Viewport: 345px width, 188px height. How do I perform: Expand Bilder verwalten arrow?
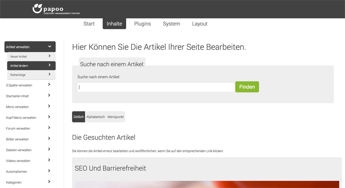click(x=49, y=139)
